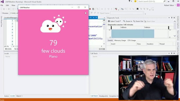The image size is (180, 101).
Task: Pin the Call Stack panel
Action: tap(172, 53)
